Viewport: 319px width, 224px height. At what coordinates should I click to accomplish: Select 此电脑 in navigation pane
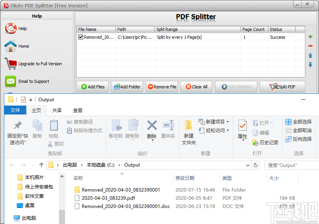(x=25, y=218)
